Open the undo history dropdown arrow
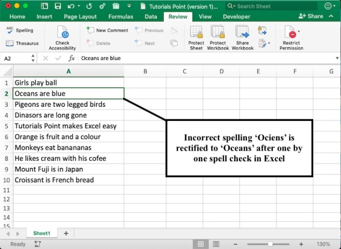Screen dimensions: 341x249 pyautogui.click(x=79, y=6)
